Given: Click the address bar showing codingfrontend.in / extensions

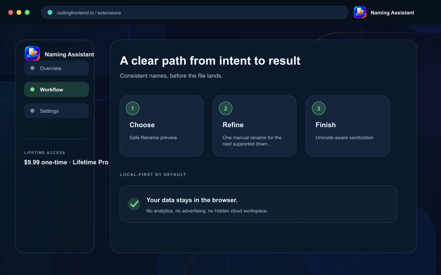Looking at the screenshot, I should [x=195, y=12].
